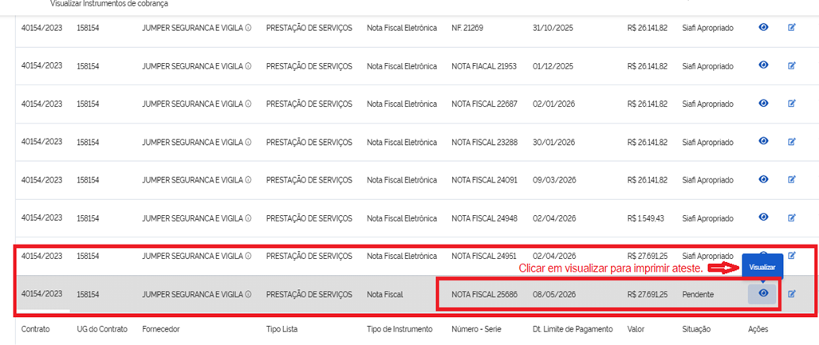
Task: Show supplier info icon in first JUMPER row
Action: (248, 28)
